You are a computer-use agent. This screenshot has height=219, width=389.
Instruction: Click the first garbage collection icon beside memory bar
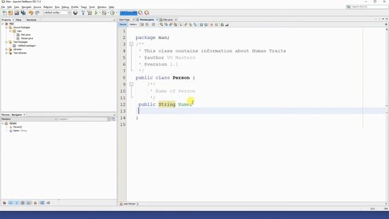click(140, 13)
